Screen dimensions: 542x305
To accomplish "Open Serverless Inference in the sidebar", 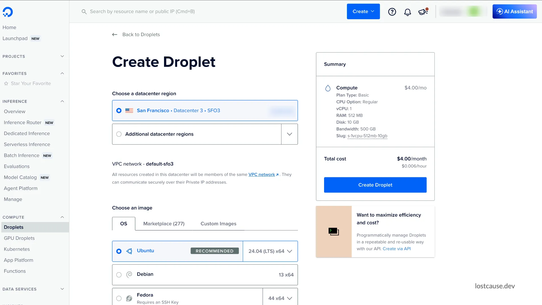I will 27,145.
